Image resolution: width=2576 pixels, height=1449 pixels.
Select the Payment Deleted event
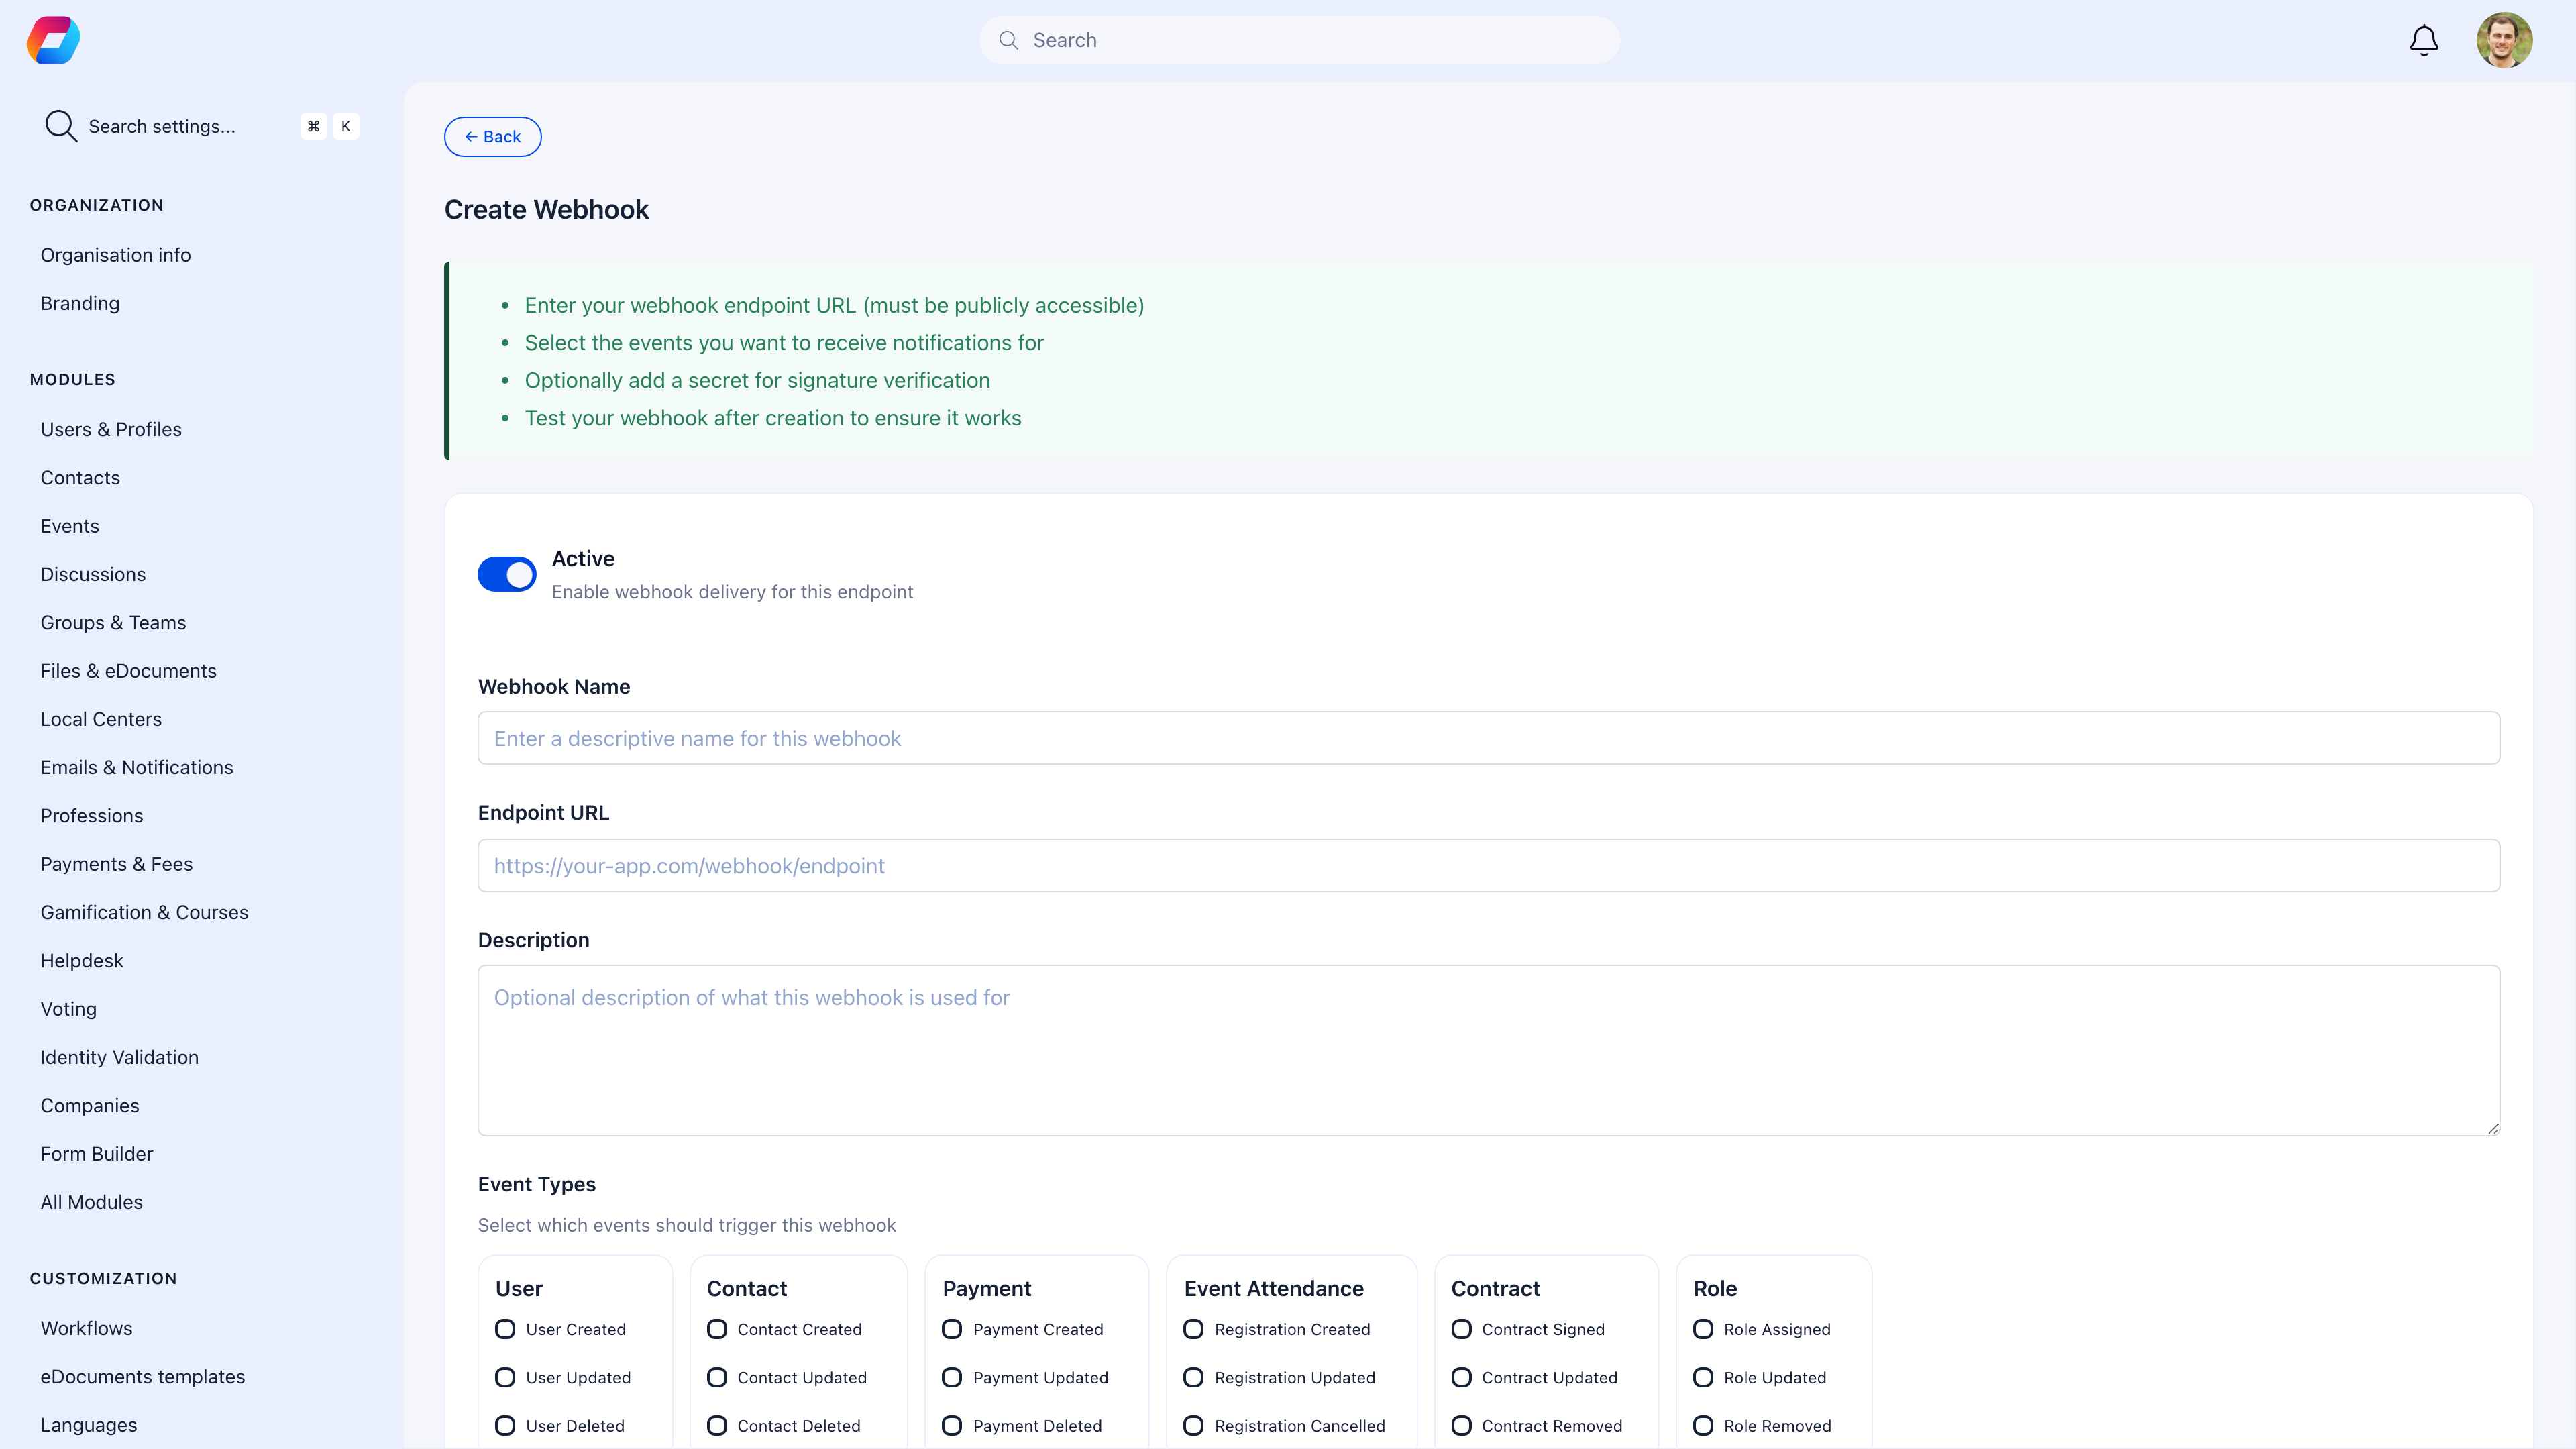click(951, 1426)
